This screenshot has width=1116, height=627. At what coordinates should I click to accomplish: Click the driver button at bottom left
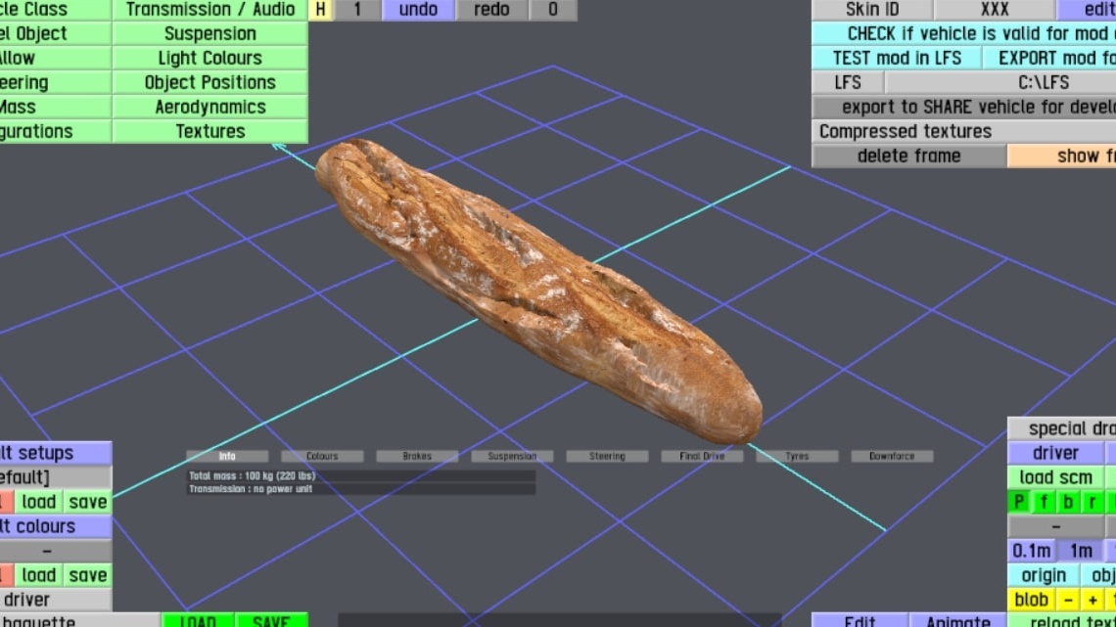(55, 600)
